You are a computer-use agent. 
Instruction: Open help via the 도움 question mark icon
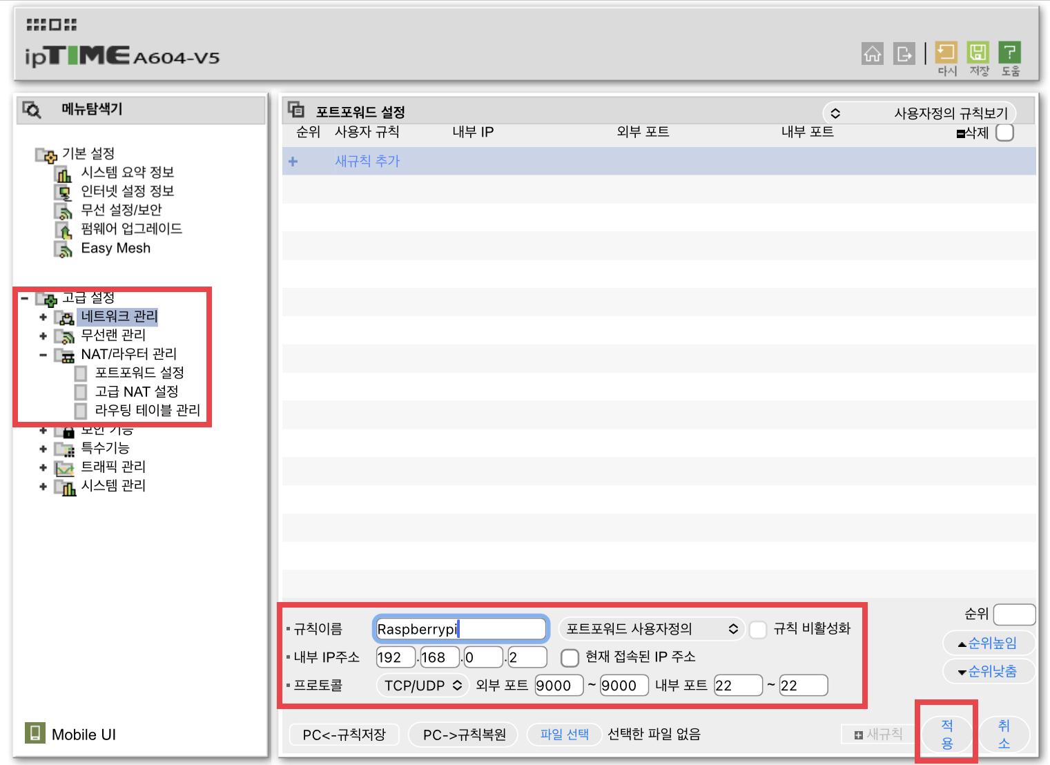1010,53
